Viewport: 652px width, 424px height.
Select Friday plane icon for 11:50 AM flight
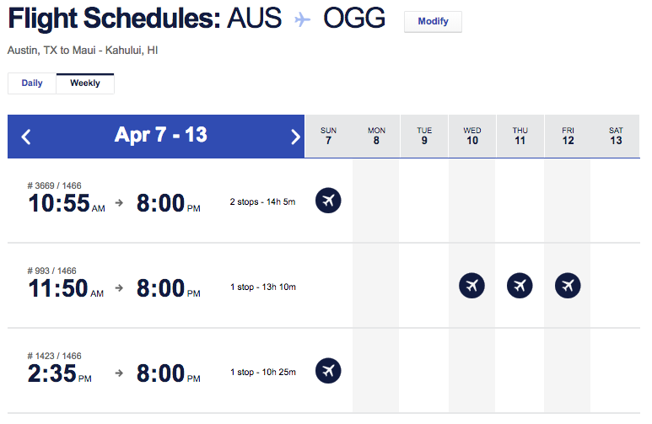568,286
